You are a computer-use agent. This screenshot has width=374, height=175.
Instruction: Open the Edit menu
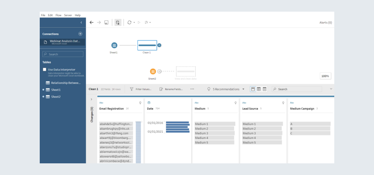[50, 15]
